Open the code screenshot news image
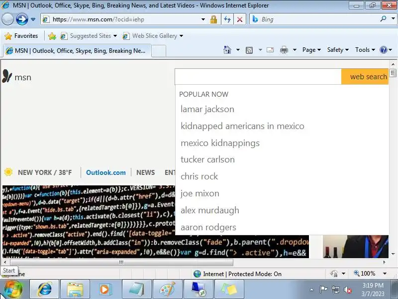The height and width of the screenshot is (299, 398). tap(89, 221)
